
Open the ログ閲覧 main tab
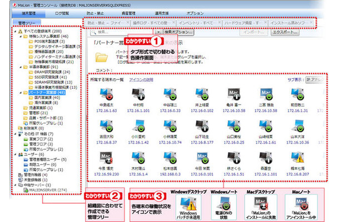click(x=62, y=13)
